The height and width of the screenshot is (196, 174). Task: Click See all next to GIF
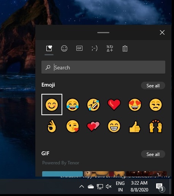click(153, 154)
